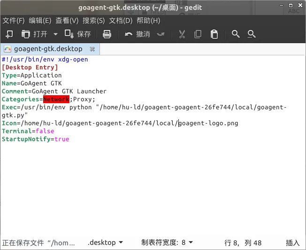Screen dimensions: 306x250
Task: Minimize the gedit window
Action: pos(281,6)
